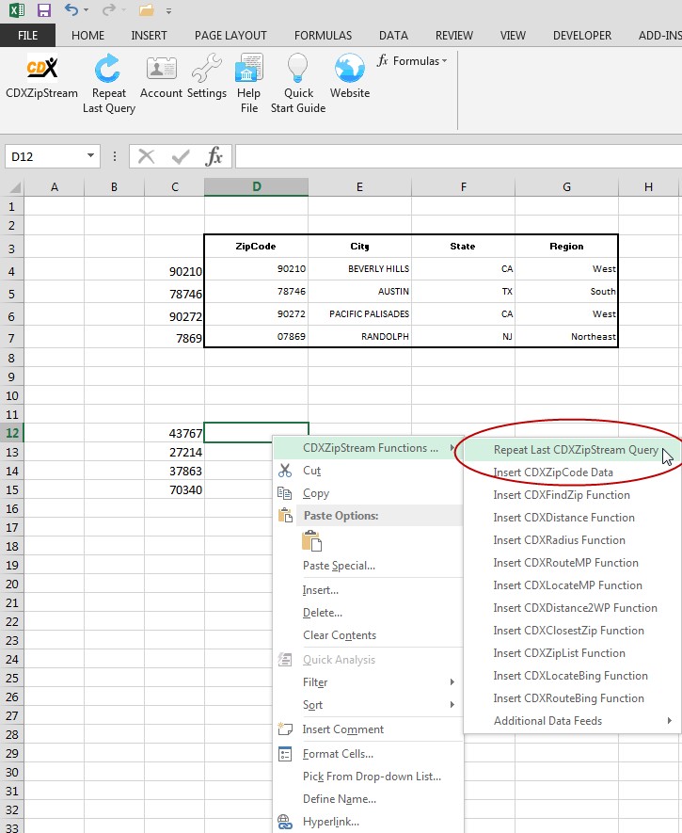Open the Customize Quick Access Toolbar dropdown
The image size is (682, 833).
point(168,10)
